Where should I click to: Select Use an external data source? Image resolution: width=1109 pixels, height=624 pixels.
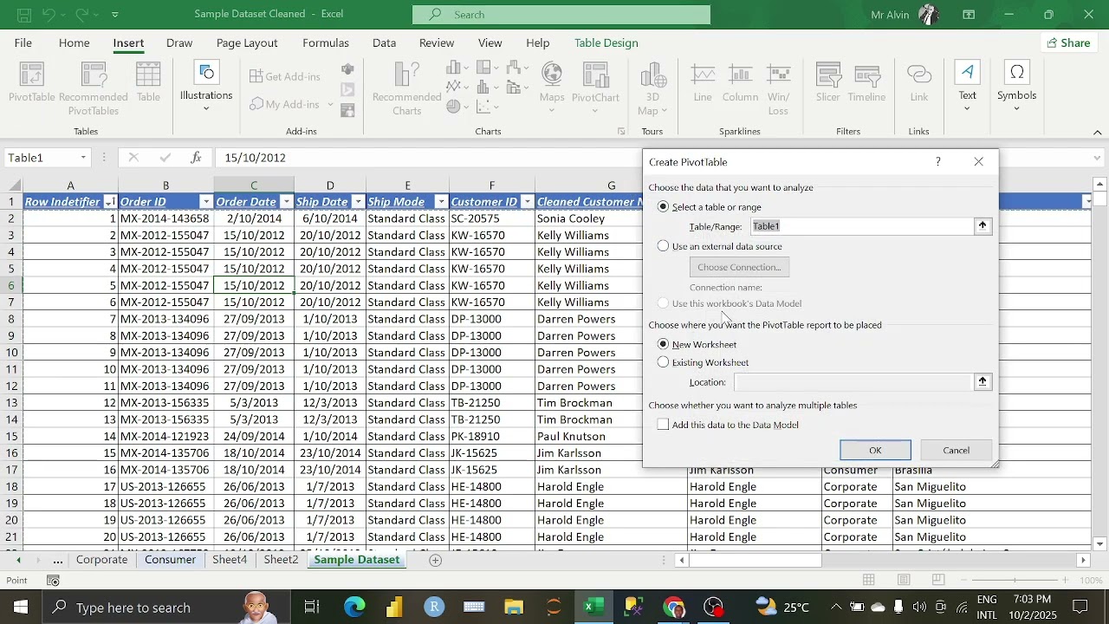click(x=664, y=246)
